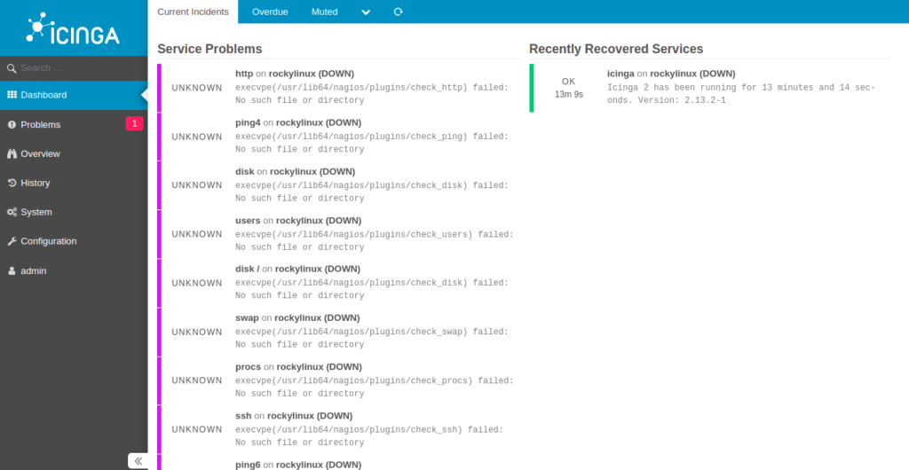
Task: Open the icinga recovered service link
Action: (620, 74)
